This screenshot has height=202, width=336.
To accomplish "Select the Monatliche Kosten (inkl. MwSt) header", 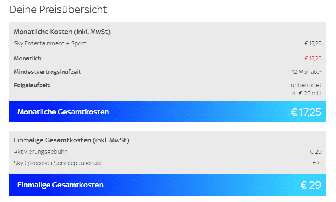I will pyautogui.click(x=62, y=32).
